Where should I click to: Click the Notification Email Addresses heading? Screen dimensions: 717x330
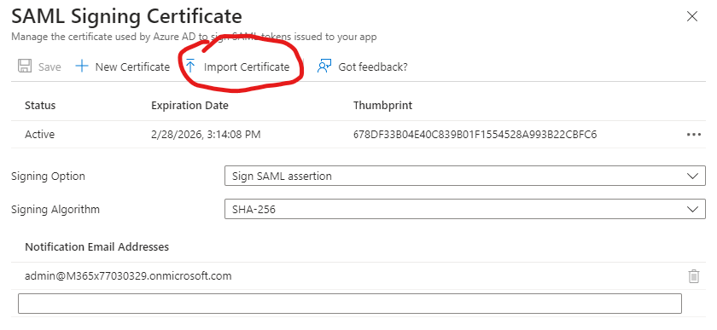click(97, 246)
